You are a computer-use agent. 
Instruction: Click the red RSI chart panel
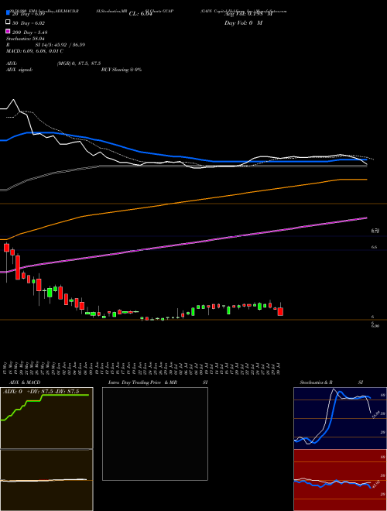(340, 480)
